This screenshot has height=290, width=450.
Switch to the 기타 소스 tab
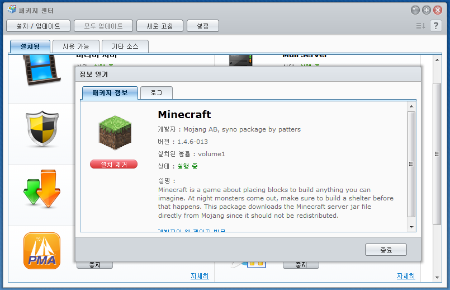pos(125,46)
